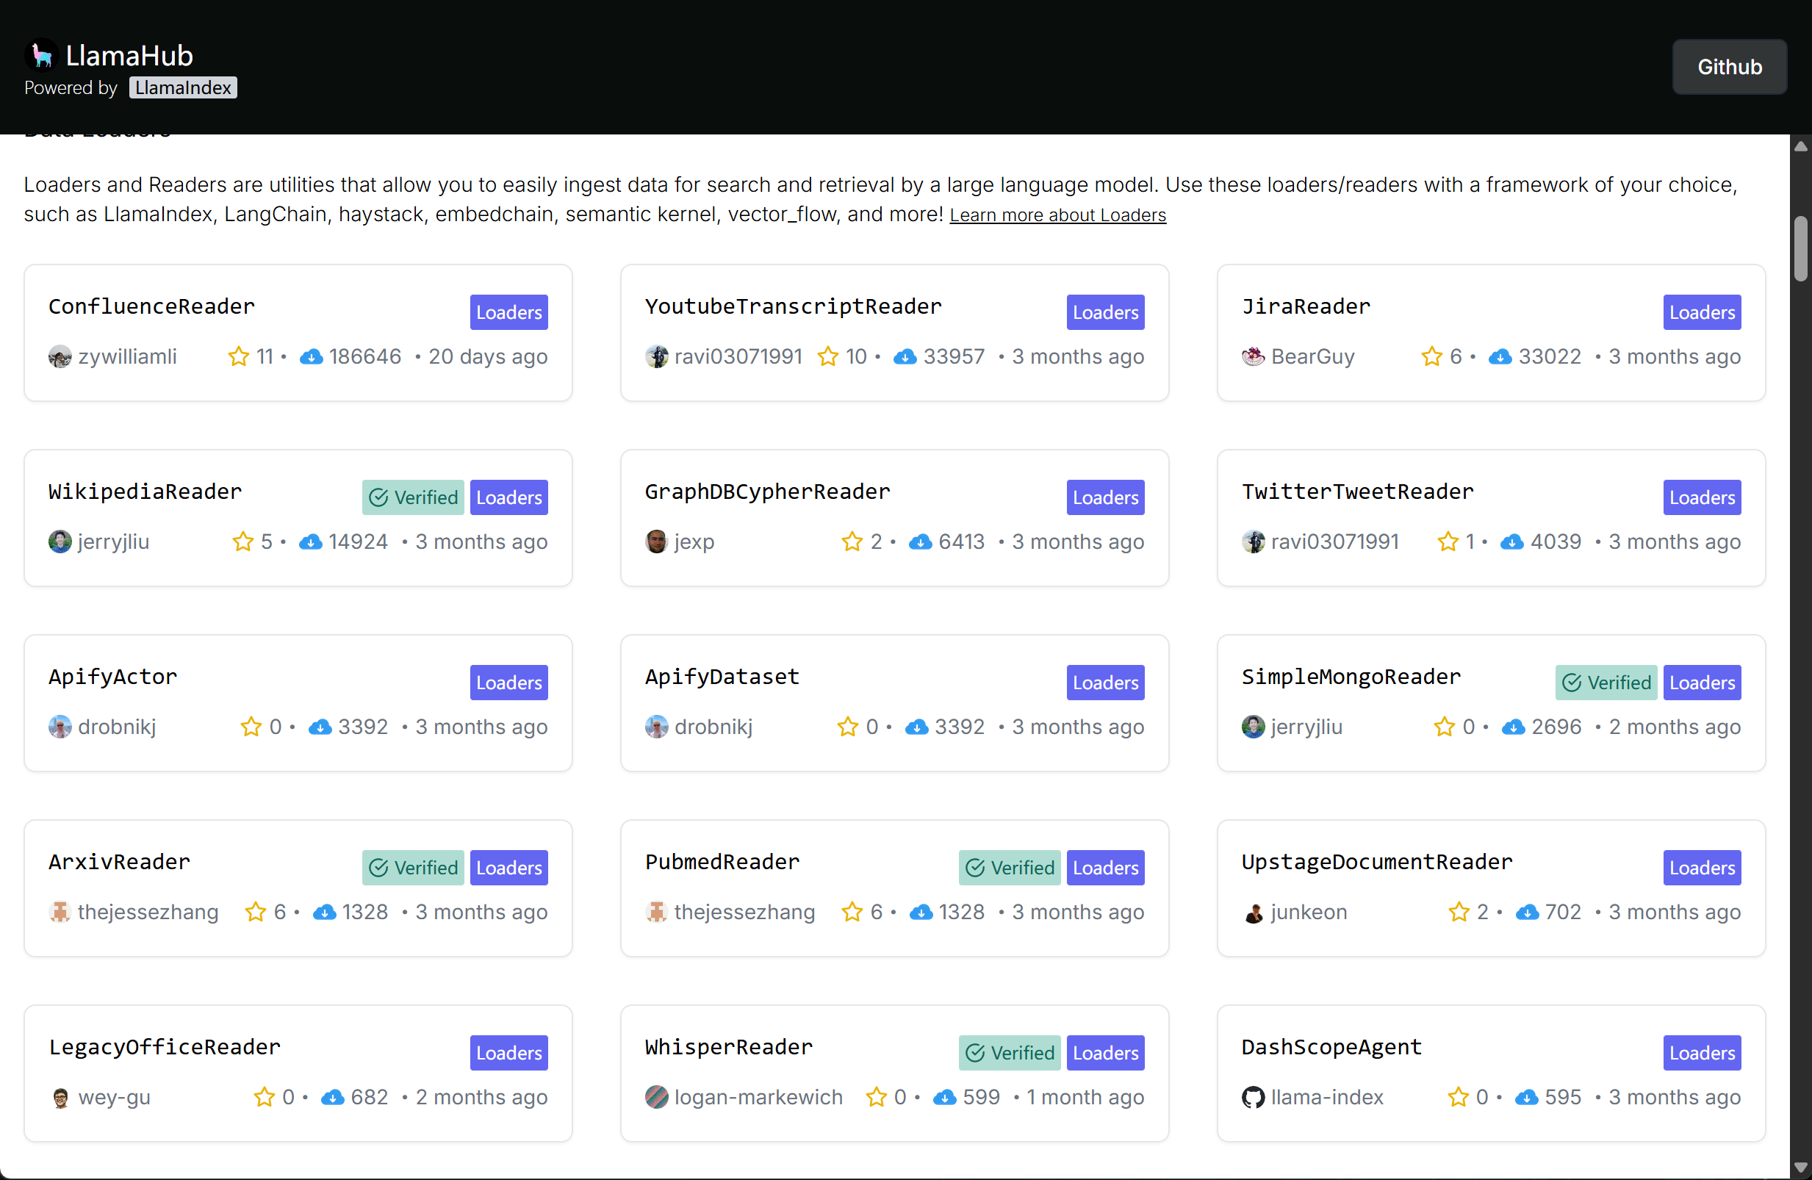Open the WikipediaReader loader title
1812x1180 pixels.
point(145,491)
